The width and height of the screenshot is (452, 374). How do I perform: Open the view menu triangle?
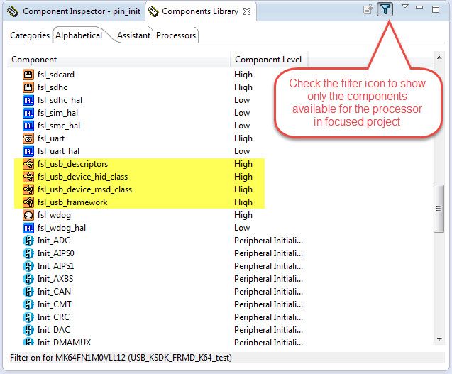405,6
